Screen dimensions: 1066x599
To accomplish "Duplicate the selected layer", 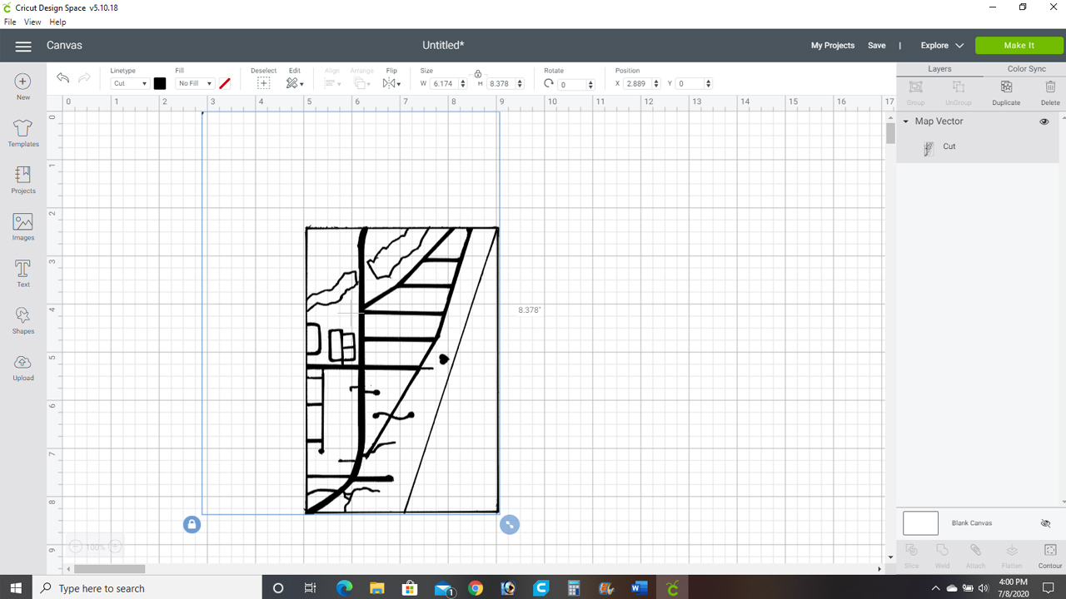I will [1006, 92].
